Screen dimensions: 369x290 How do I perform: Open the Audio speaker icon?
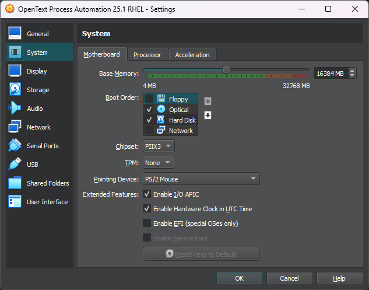tap(15, 109)
